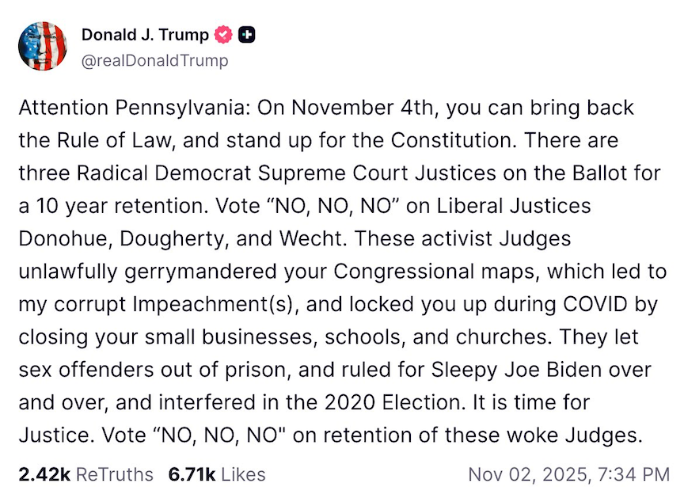684x502 pixels.
Task: Open Donald J. Trump's display name
Action: coord(145,35)
